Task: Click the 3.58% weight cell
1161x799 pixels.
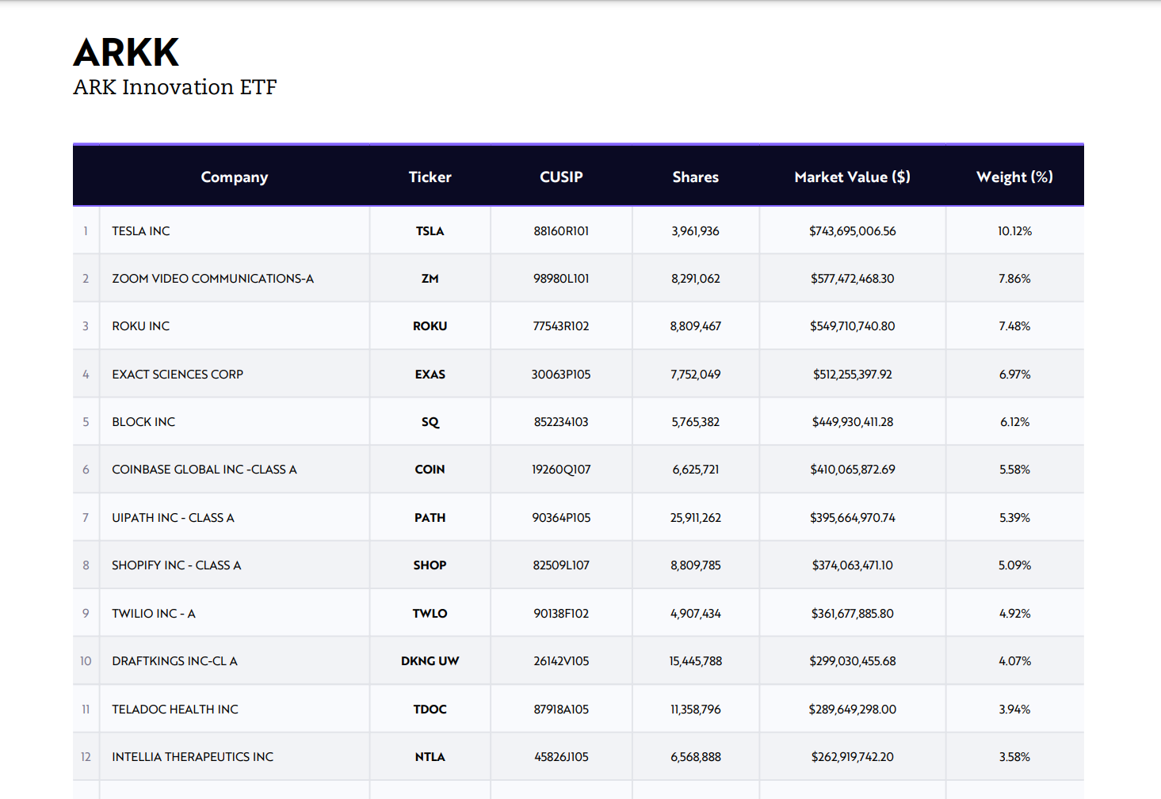Action: tap(1015, 757)
